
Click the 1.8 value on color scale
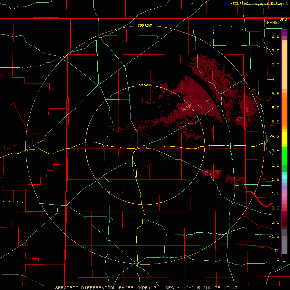[x=275, y=179]
